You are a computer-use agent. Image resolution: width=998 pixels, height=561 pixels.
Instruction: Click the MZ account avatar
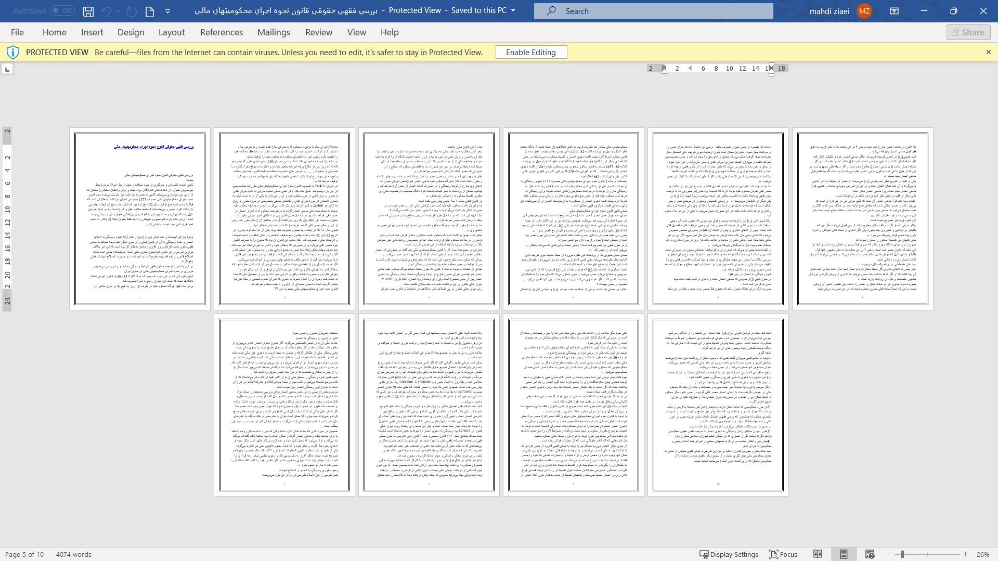(864, 11)
